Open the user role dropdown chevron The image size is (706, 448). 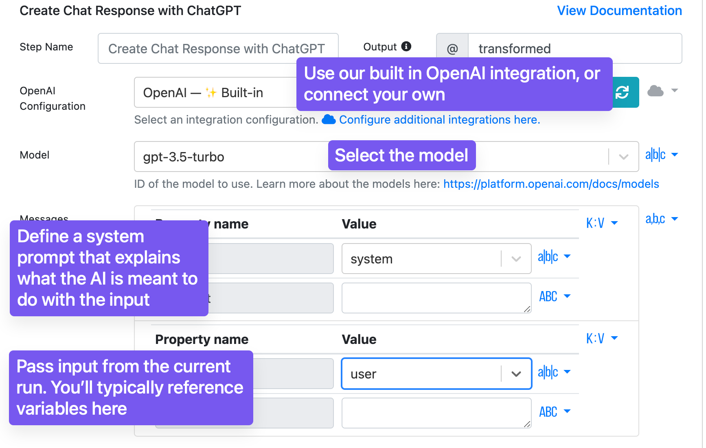[516, 374]
